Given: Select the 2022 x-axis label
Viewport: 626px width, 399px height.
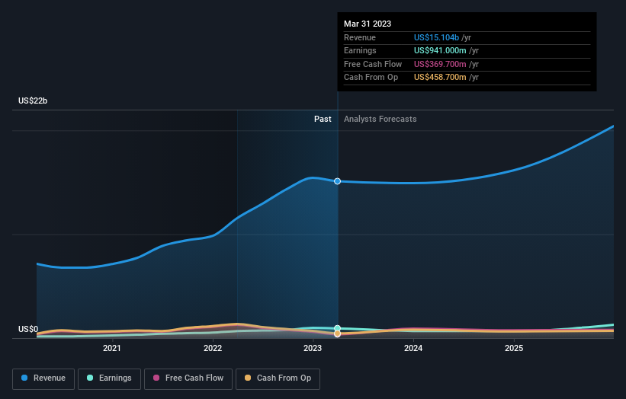Looking at the screenshot, I should [213, 348].
